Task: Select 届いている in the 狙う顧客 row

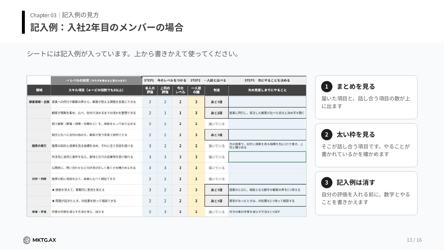Action: [x=217, y=124]
